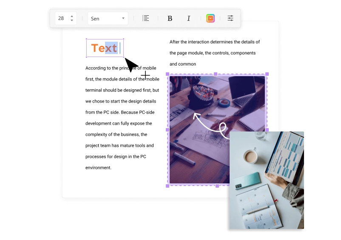Select the coffee and tablet photo
The image size is (341, 240).
click(267, 180)
